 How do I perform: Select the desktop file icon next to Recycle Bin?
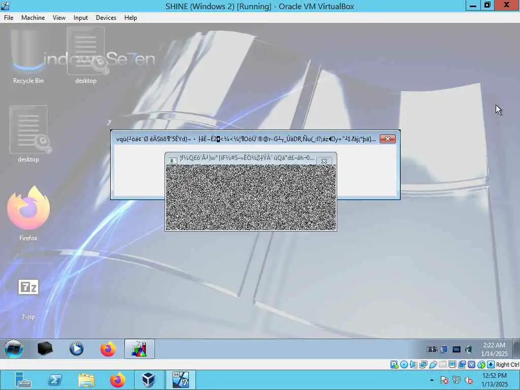click(86, 56)
